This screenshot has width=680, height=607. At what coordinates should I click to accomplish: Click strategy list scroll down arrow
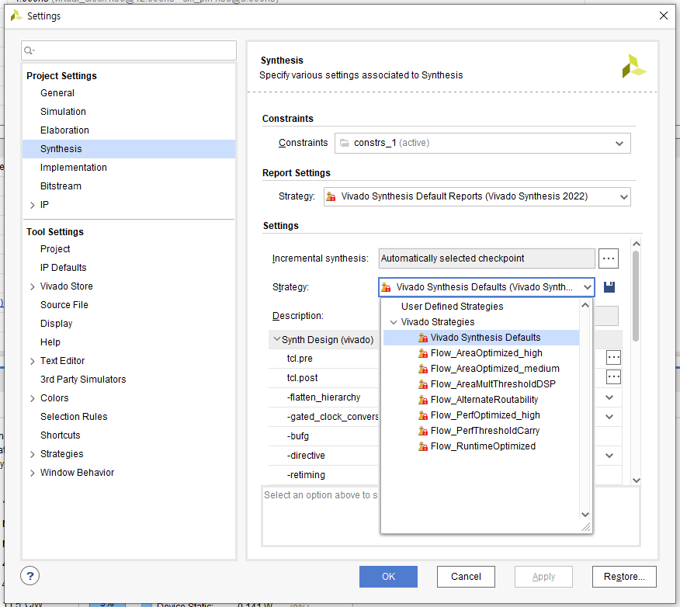click(x=585, y=515)
